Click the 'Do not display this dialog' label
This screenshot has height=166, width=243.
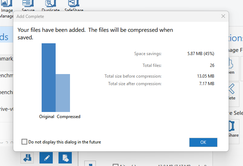tap(65, 142)
